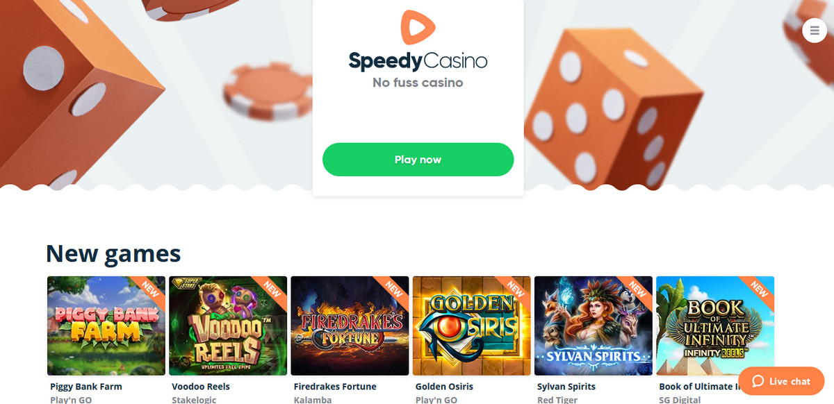Click the speech bubble icon in Live chat
Viewport: 834px width, 404px height.
[758, 381]
